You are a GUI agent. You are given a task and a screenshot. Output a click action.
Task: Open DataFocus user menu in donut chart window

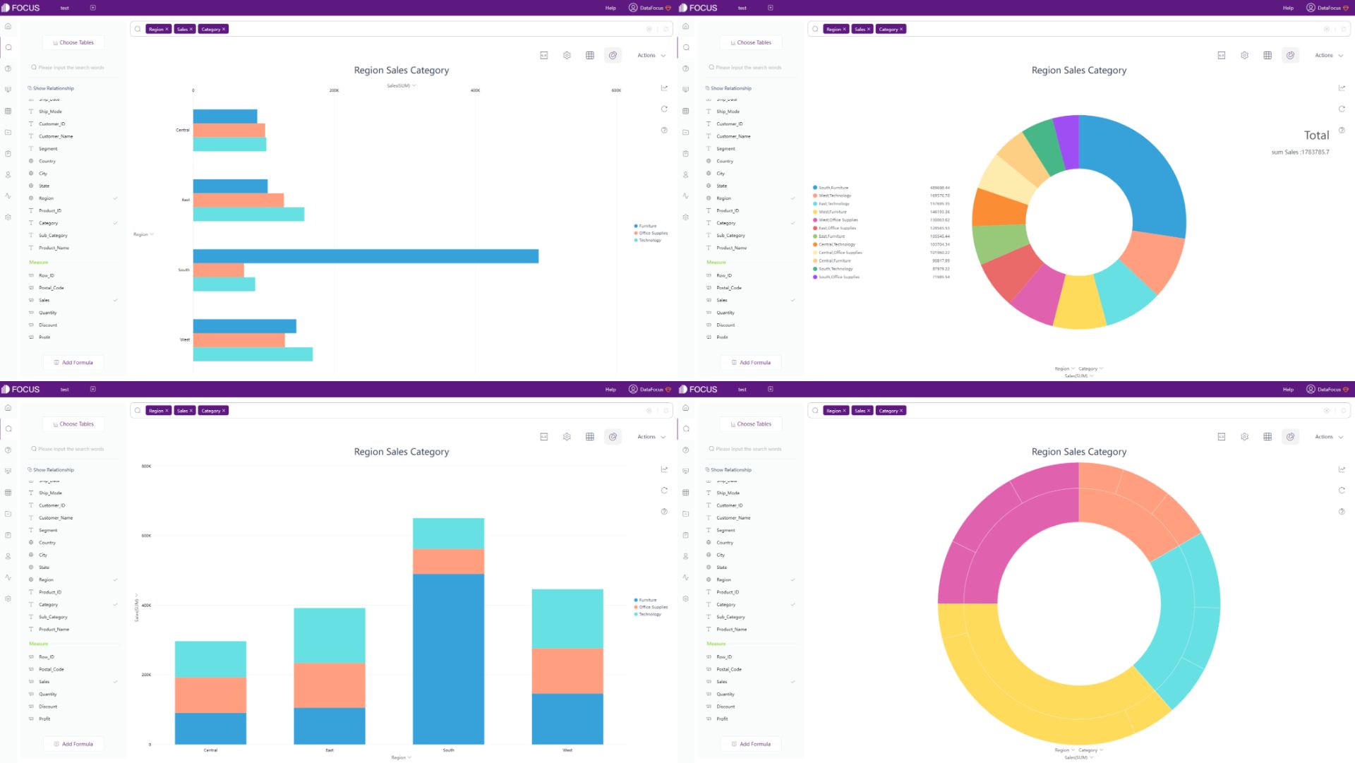(1327, 8)
